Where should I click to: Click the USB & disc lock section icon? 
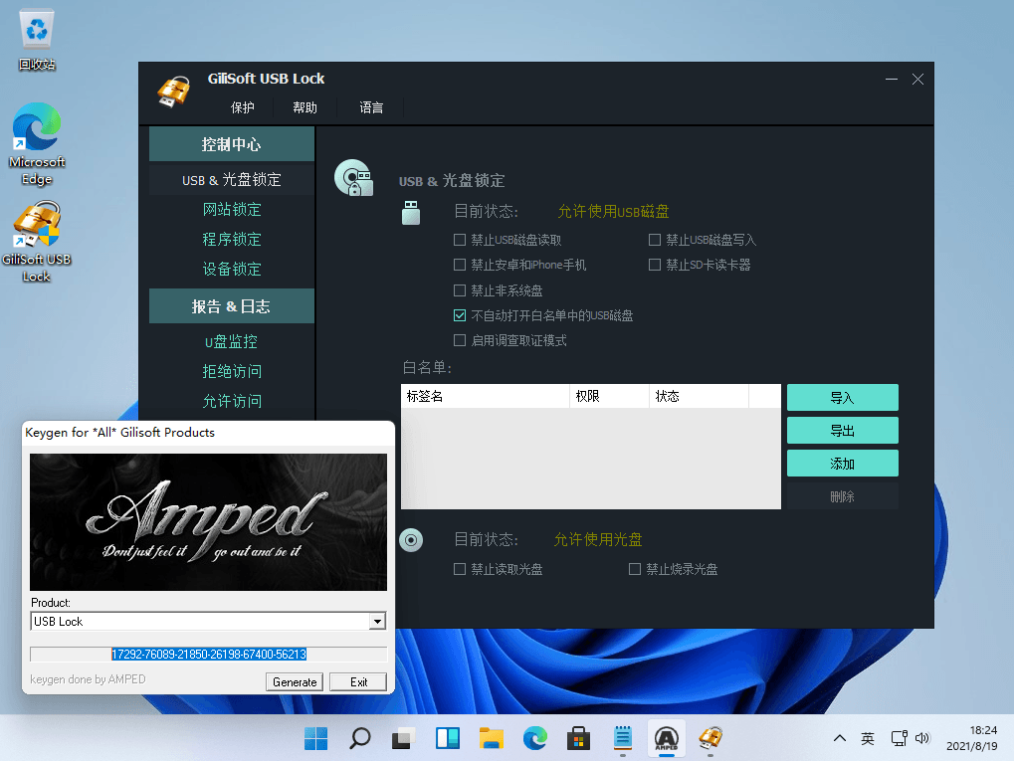point(353,178)
